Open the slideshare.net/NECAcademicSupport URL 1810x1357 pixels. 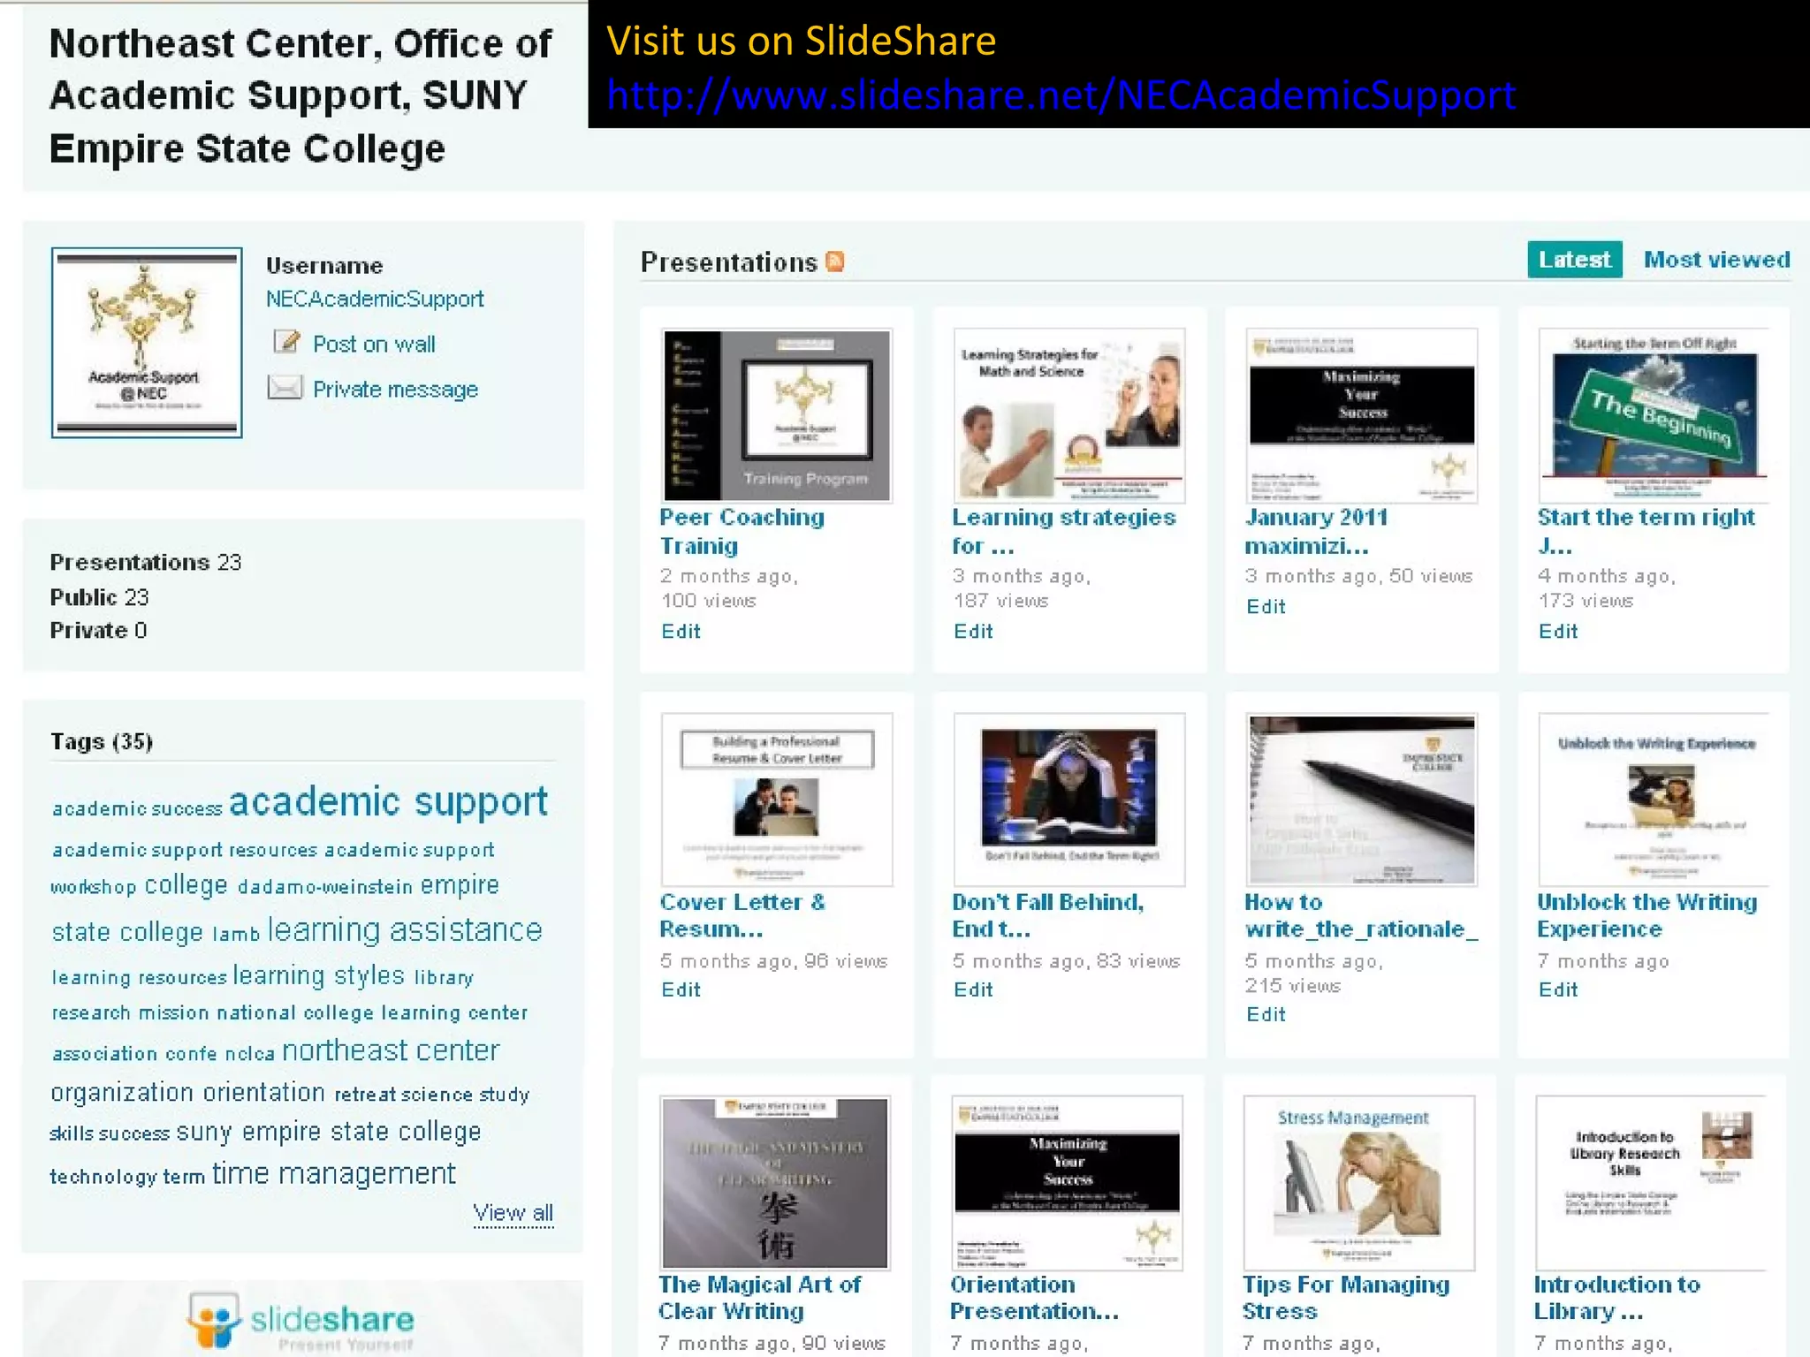coord(1061,95)
